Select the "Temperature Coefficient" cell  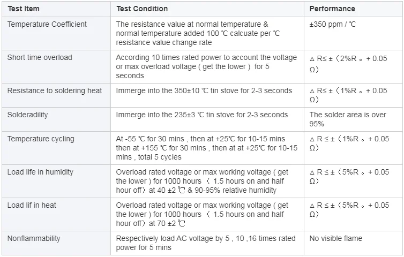pos(47,24)
